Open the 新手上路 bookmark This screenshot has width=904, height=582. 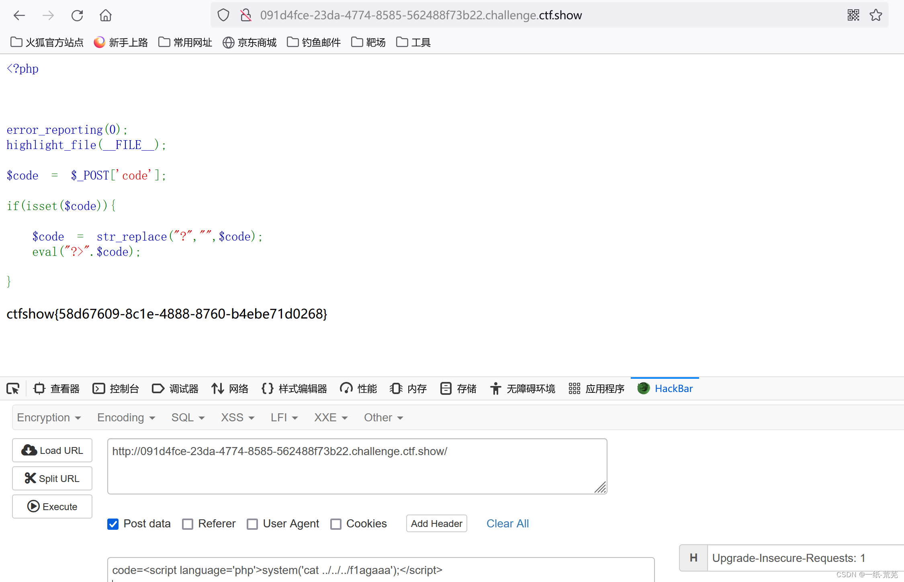click(x=121, y=42)
